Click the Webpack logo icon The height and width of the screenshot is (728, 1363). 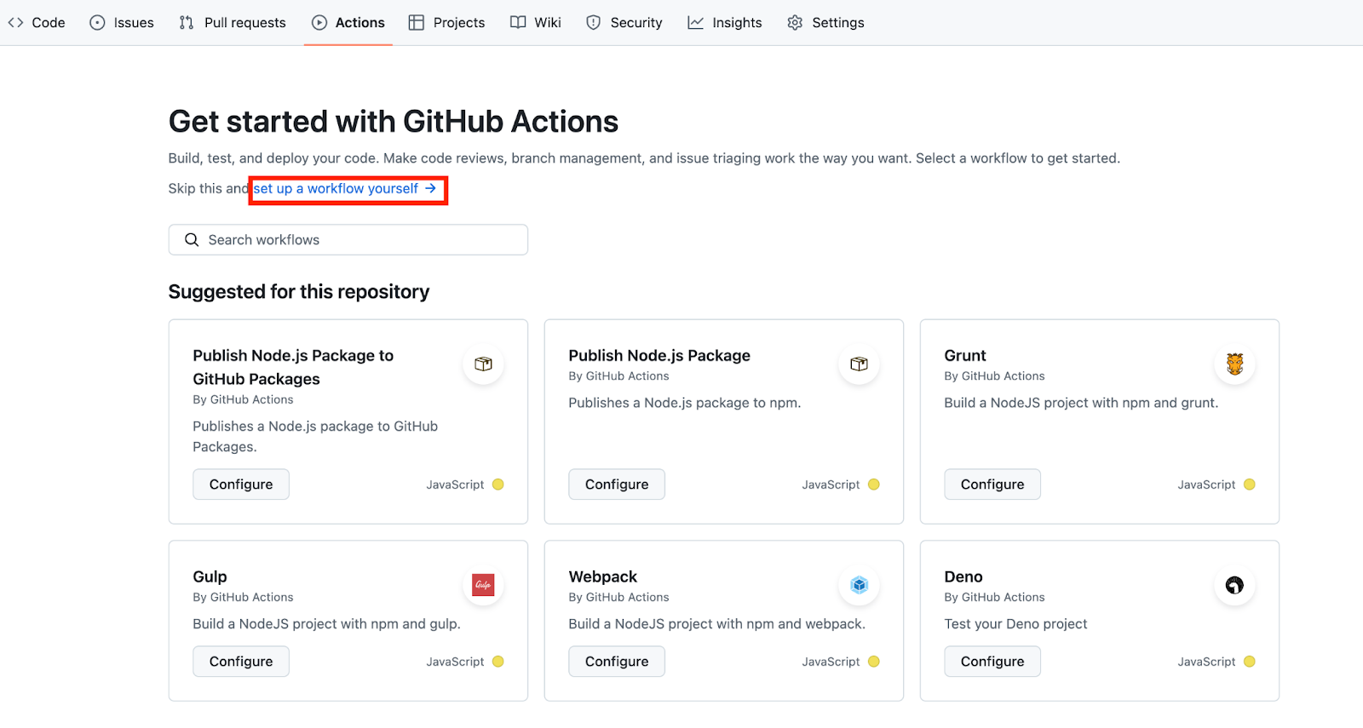(859, 585)
